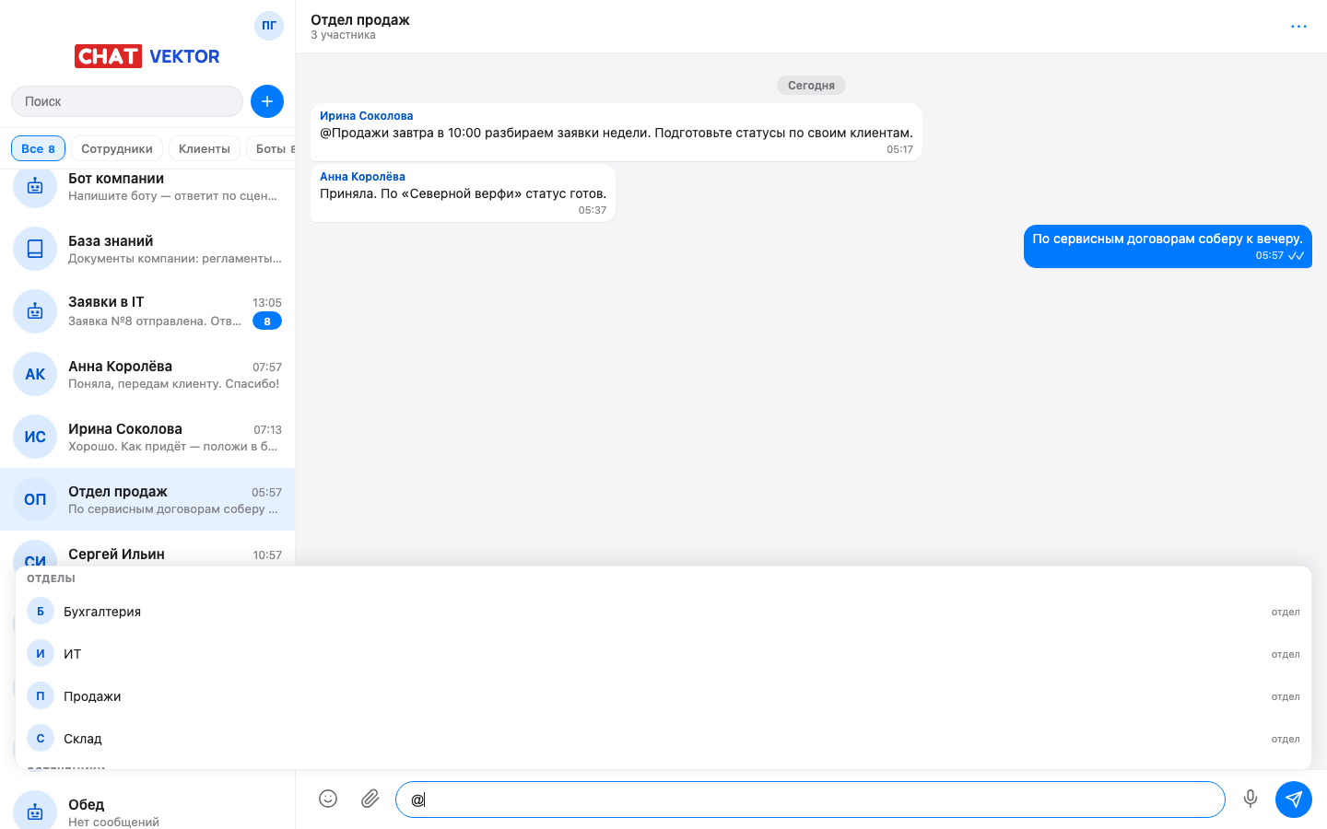
Task: Open the База знаний chat row title
Action: [111, 240]
